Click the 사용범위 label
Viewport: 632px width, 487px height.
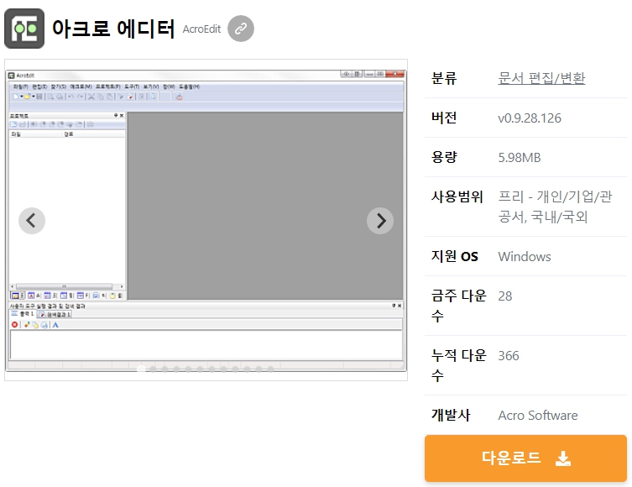pos(457,196)
